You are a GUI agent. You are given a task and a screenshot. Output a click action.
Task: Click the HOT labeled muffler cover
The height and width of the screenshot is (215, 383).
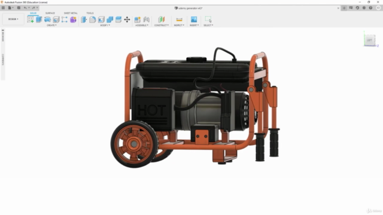point(153,109)
